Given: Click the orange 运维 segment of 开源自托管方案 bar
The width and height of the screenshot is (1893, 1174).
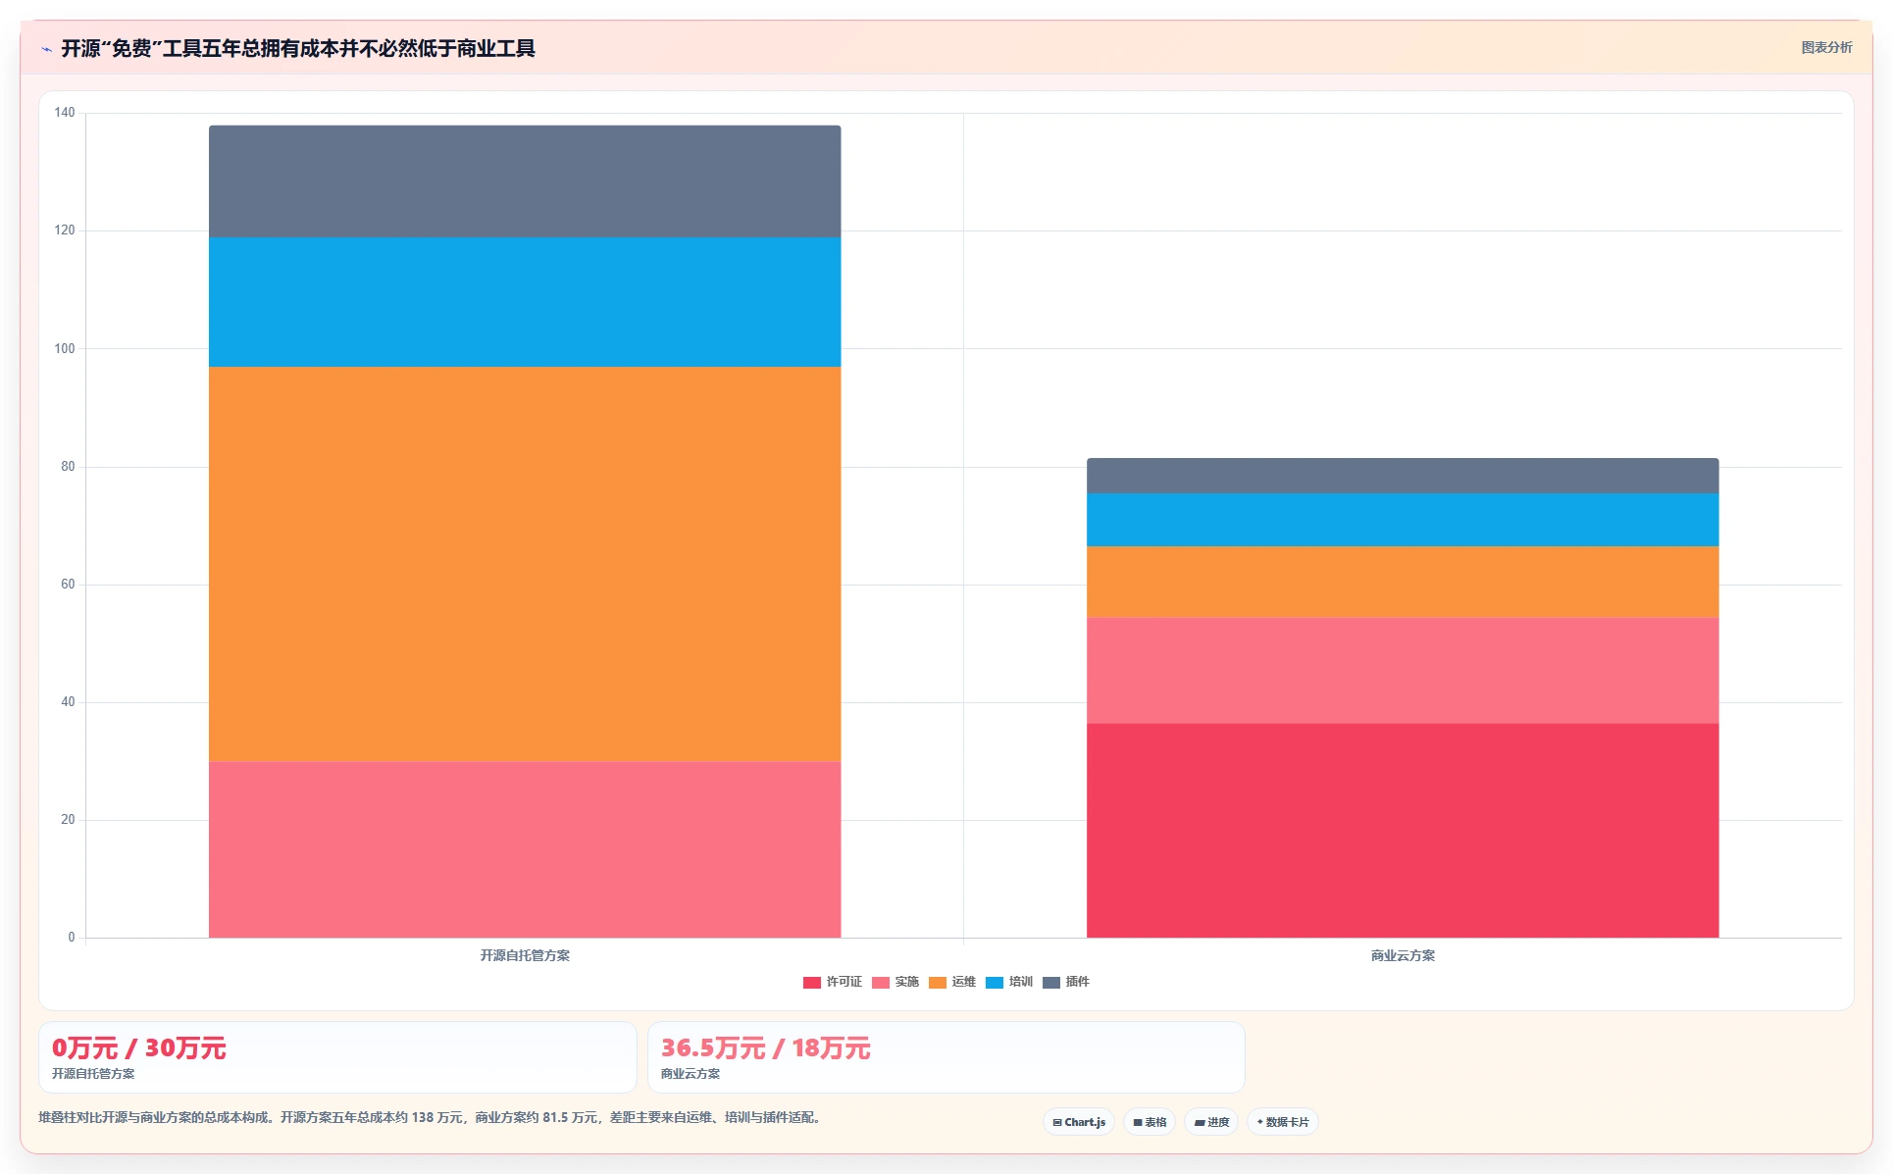Looking at the screenshot, I should 525,564.
